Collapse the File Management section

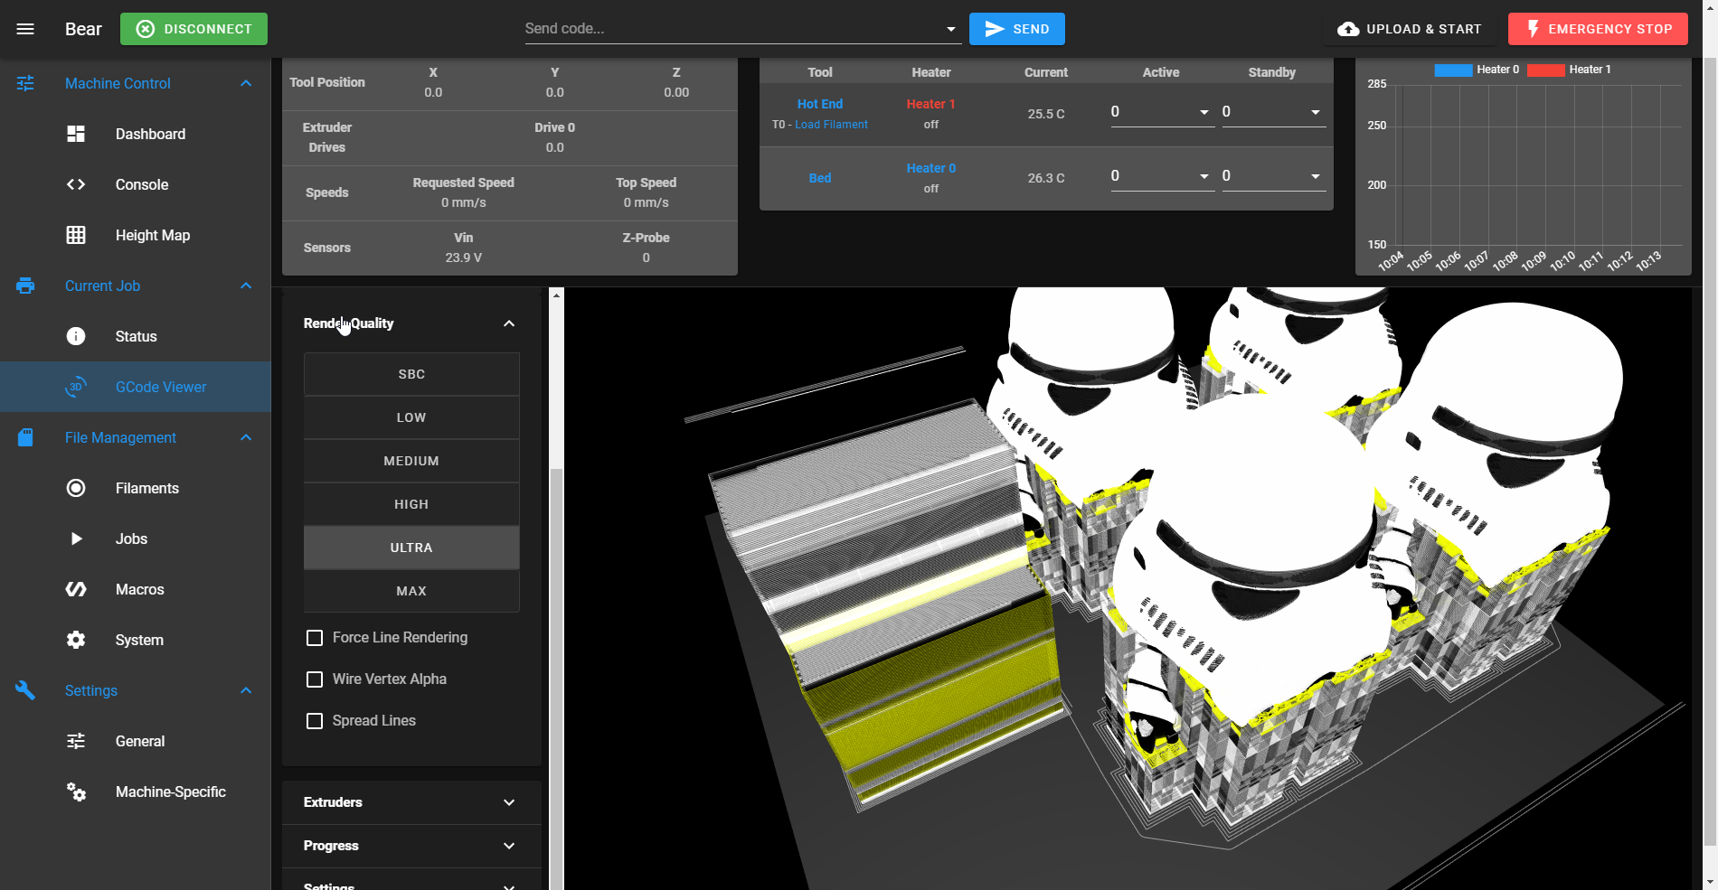point(246,437)
